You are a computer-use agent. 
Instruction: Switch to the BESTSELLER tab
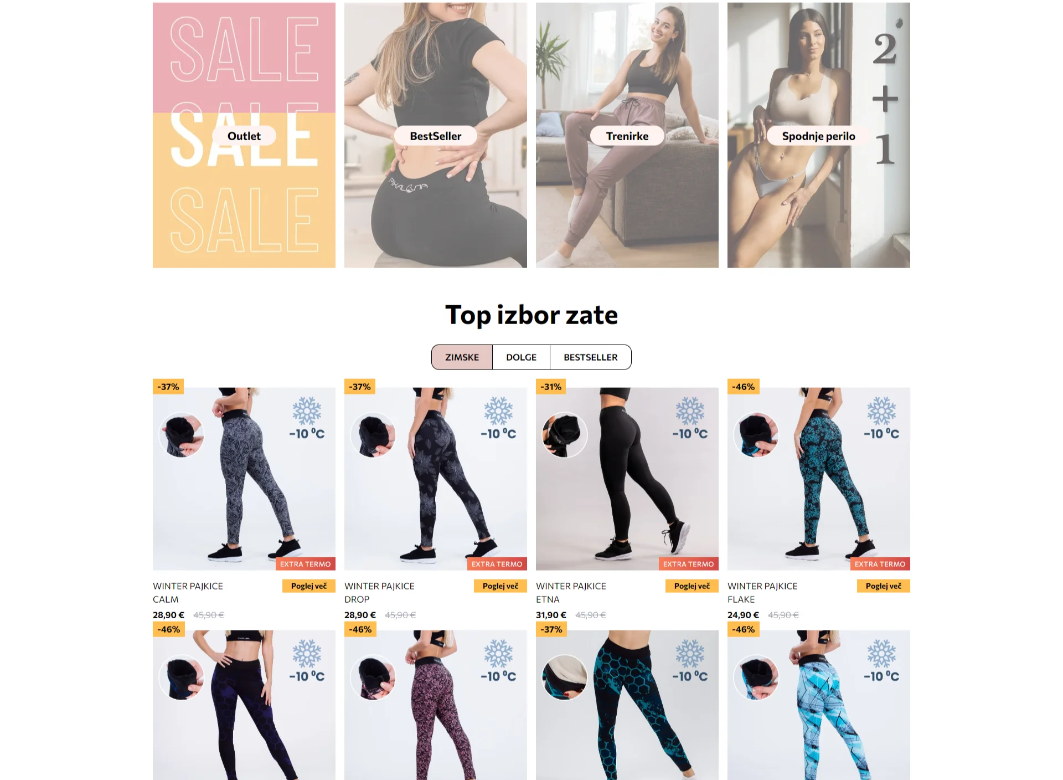(x=590, y=357)
